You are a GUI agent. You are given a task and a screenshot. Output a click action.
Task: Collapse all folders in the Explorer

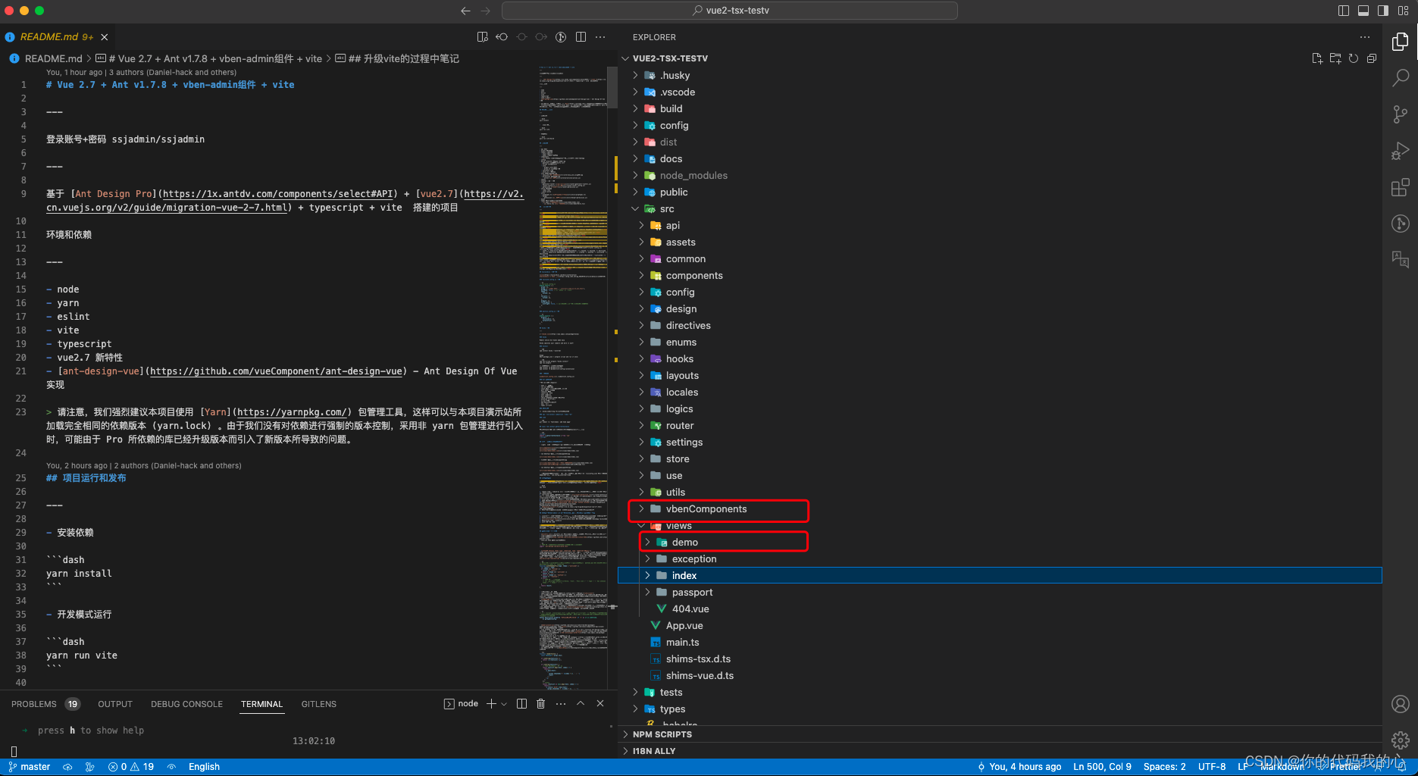coord(1372,58)
